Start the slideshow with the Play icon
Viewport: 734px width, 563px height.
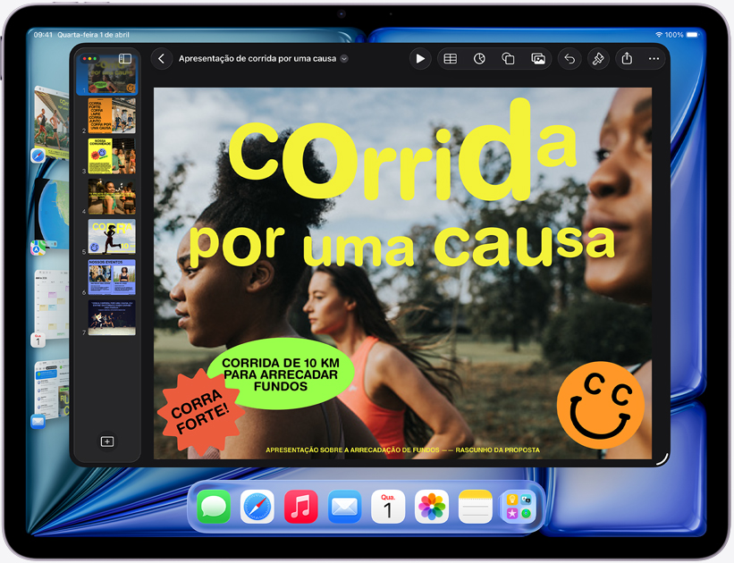coord(420,58)
